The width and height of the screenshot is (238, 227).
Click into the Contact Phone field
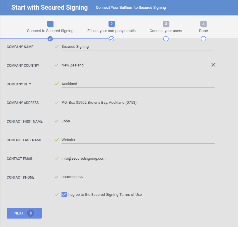138,177
